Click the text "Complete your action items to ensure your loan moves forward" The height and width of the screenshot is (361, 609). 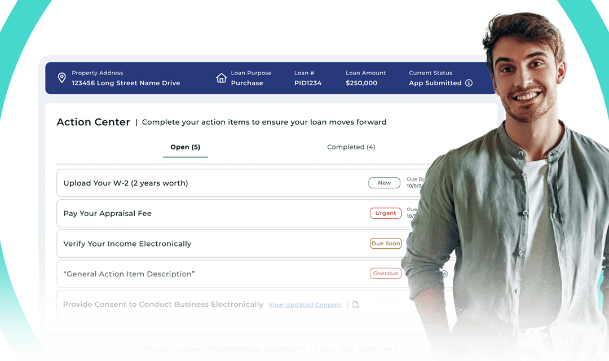point(264,122)
